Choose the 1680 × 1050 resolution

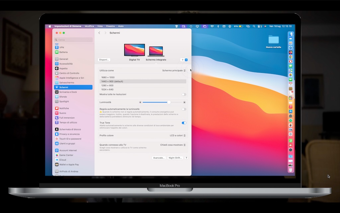click(x=143, y=77)
